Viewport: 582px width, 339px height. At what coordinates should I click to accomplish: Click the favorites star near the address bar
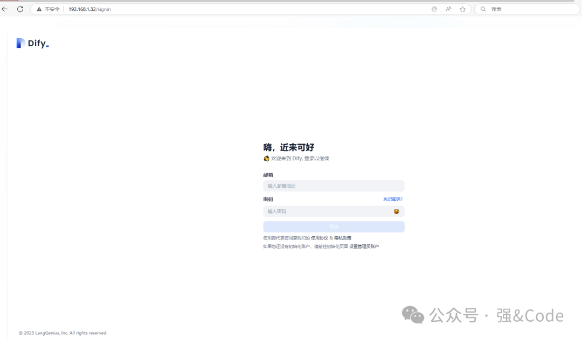462,9
